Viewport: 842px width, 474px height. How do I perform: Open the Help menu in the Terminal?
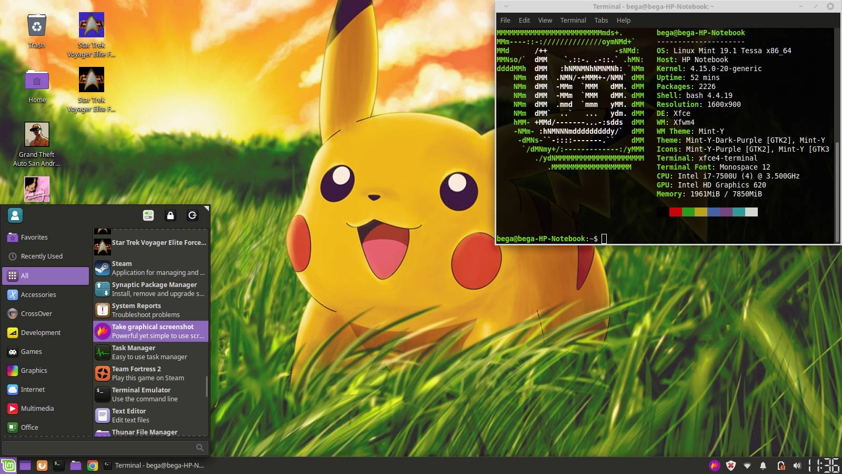point(624,20)
